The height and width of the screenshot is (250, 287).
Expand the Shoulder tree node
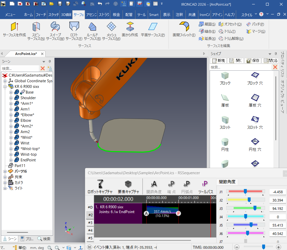pyautogui.click(x=11, y=98)
